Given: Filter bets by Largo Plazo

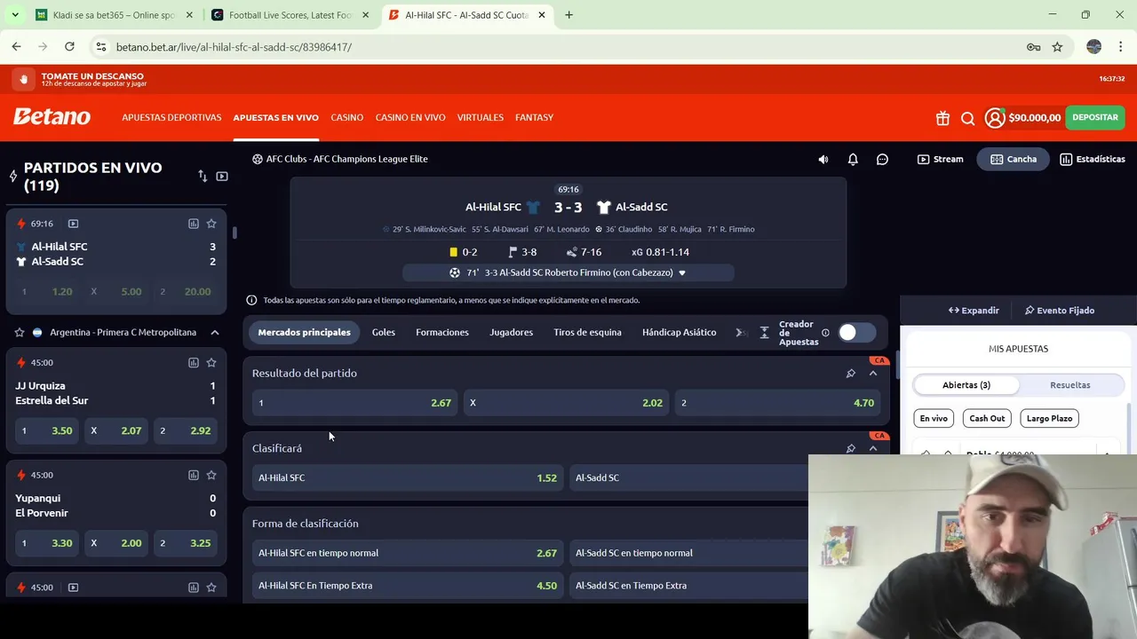Looking at the screenshot, I should tap(1049, 419).
